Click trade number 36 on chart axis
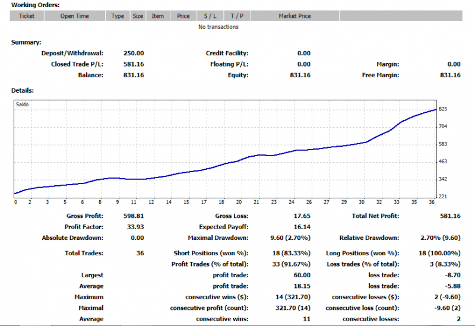Image resolution: width=475 pixels, height=326 pixels. pos(432,202)
